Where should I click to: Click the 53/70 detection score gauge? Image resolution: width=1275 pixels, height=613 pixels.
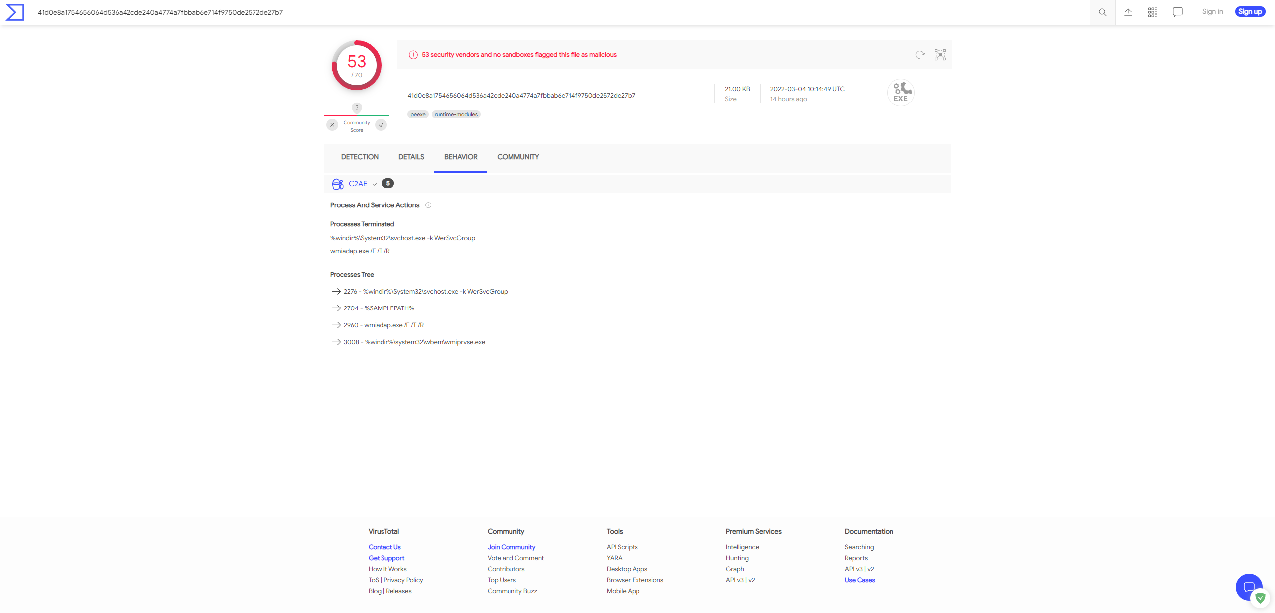357,65
